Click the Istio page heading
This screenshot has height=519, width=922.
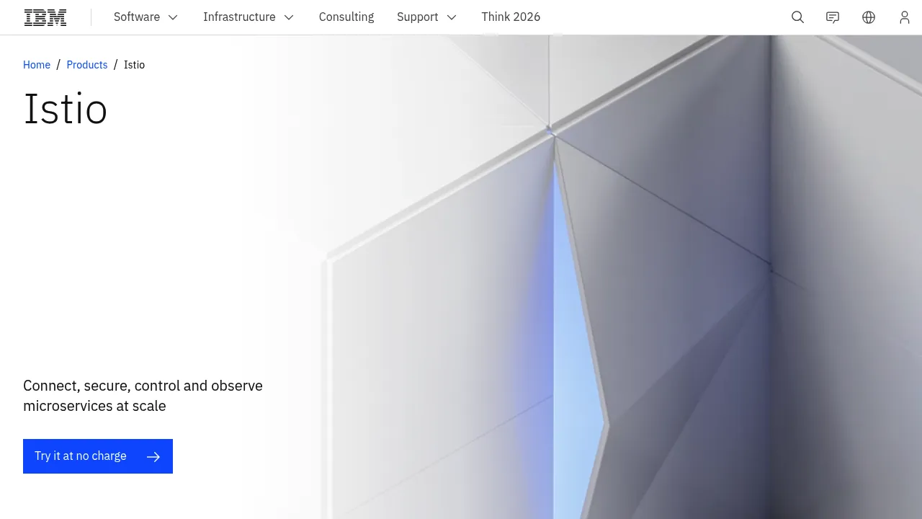(x=66, y=110)
